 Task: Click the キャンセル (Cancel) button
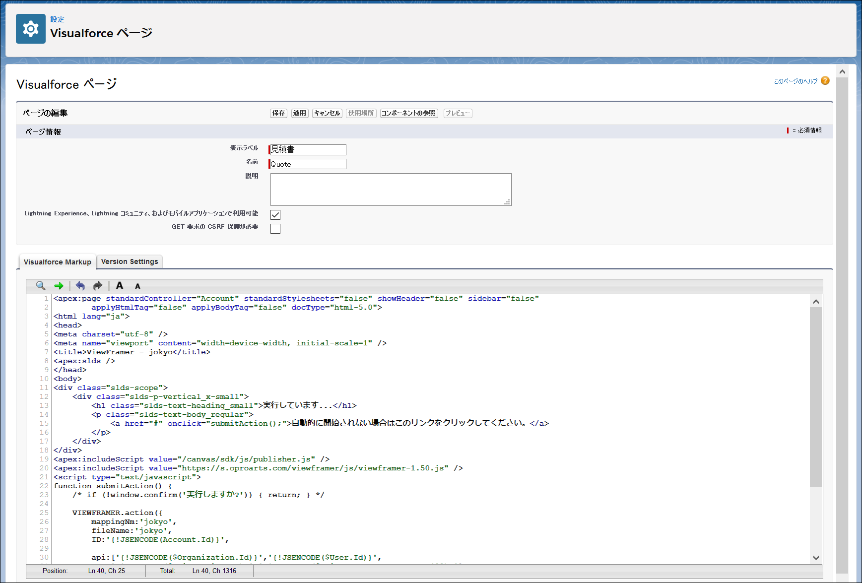[x=327, y=113]
